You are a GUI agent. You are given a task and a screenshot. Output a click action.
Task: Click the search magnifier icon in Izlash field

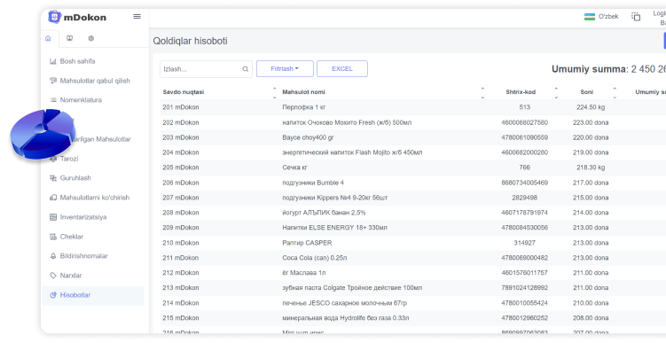click(246, 69)
